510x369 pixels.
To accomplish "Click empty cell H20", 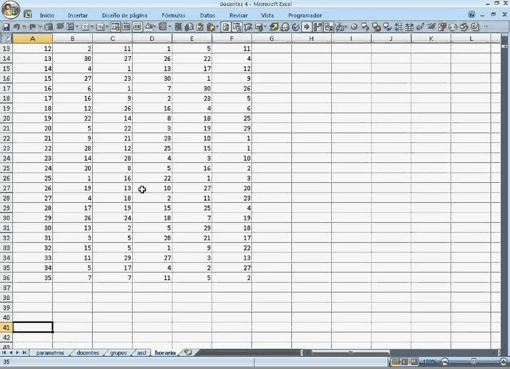I will 312,118.
